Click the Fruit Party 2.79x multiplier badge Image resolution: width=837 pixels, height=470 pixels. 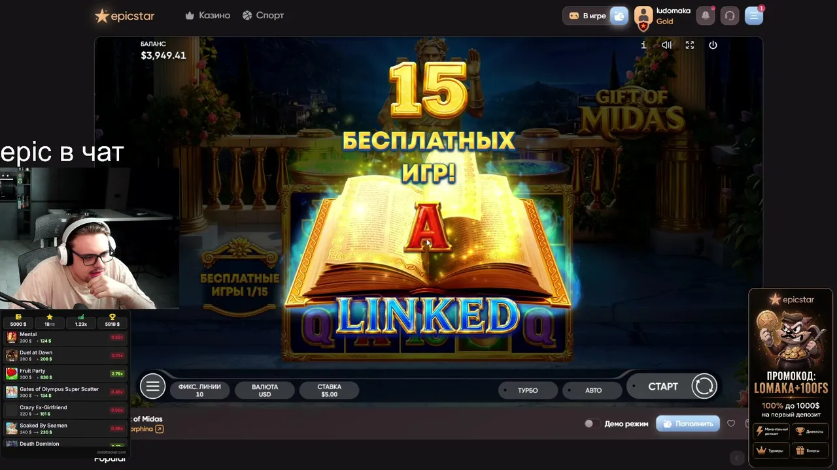click(x=117, y=374)
